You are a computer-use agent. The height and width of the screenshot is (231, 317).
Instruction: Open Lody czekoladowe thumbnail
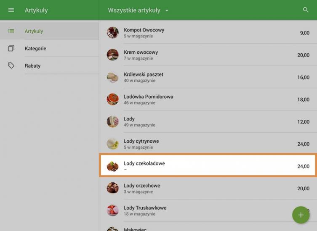pos(112,166)
